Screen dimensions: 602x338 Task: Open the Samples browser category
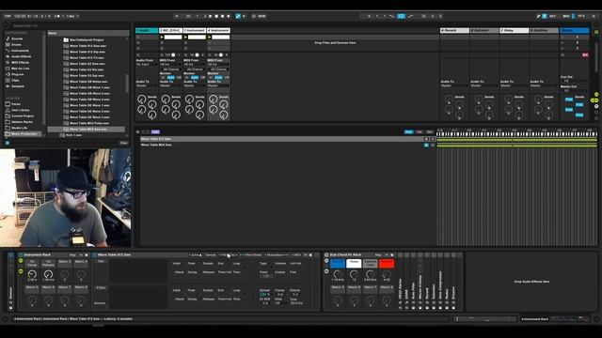[18, 86]
